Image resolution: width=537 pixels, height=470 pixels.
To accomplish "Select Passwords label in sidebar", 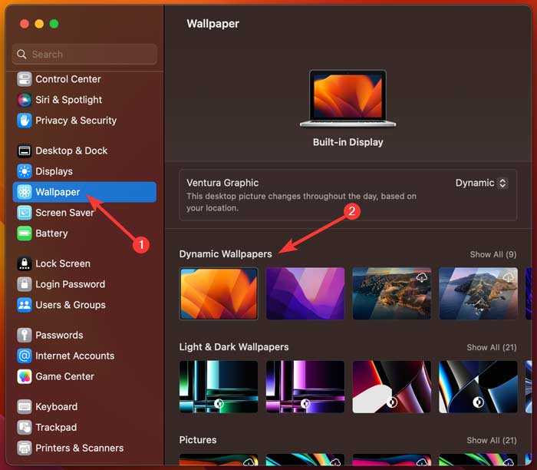I will tap(59, 335).
